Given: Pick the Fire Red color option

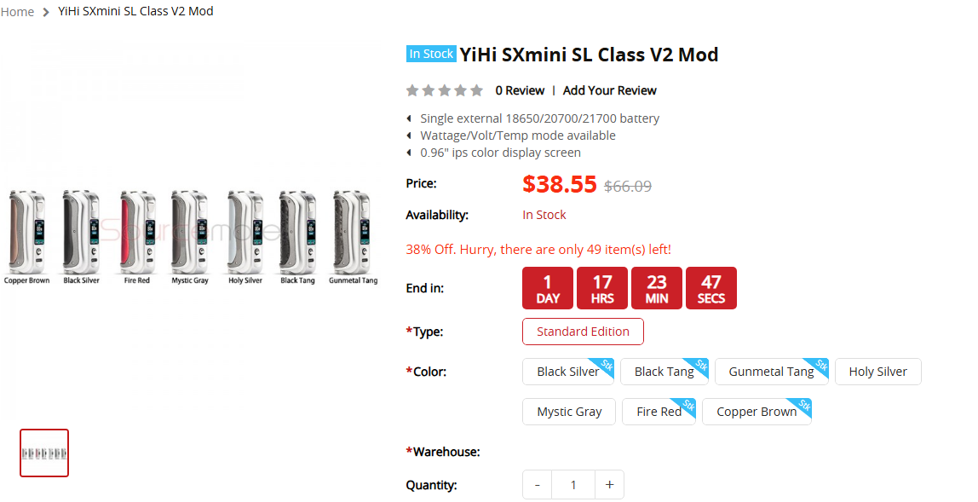Looking at the screenshot, I should 659,412.
